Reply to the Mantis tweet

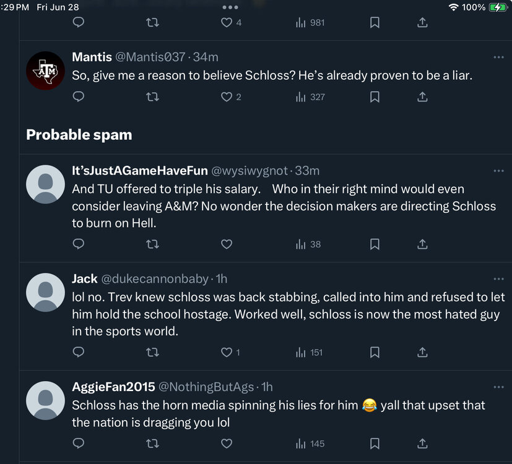pos(79,97)
